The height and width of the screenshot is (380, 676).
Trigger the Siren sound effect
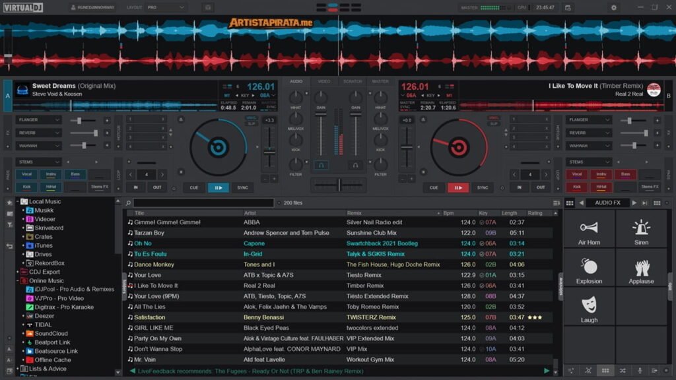642,231
